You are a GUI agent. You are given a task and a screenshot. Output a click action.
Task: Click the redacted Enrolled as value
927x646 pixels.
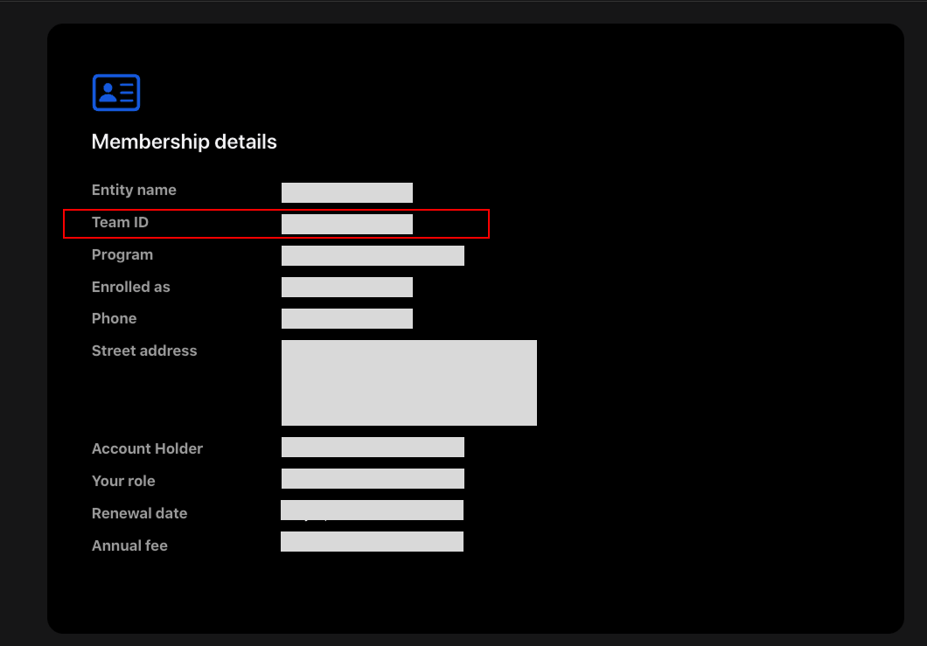click(x=346, y=288)
